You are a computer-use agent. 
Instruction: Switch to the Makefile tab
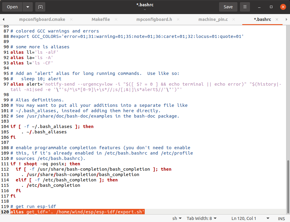(x=101, y=19)
